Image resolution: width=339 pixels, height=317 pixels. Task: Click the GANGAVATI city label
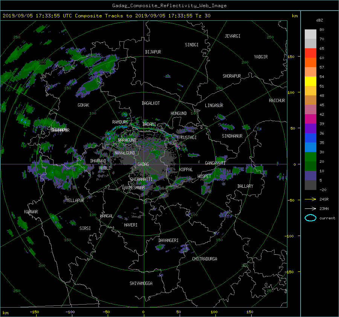(215, 163)
